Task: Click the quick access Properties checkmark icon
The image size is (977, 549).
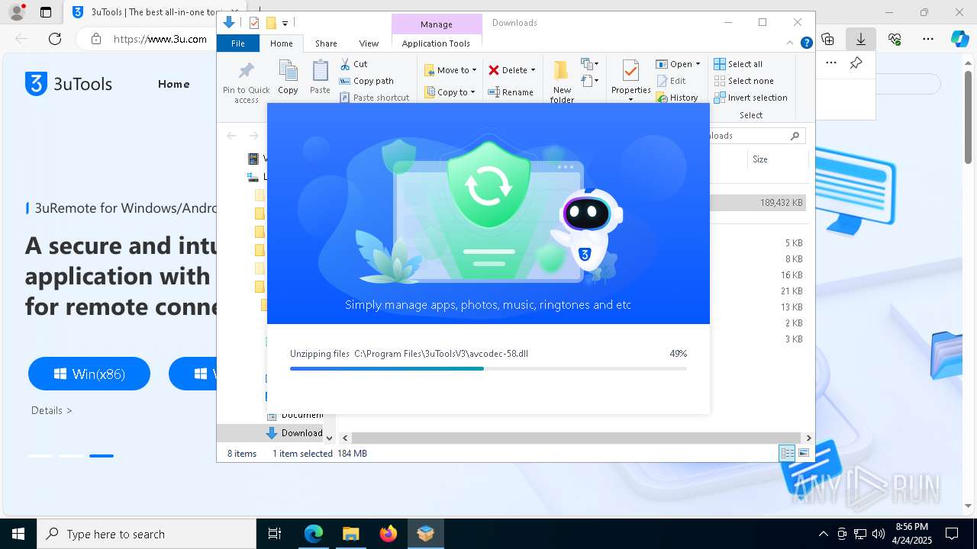Action: [x=254, y=23]
